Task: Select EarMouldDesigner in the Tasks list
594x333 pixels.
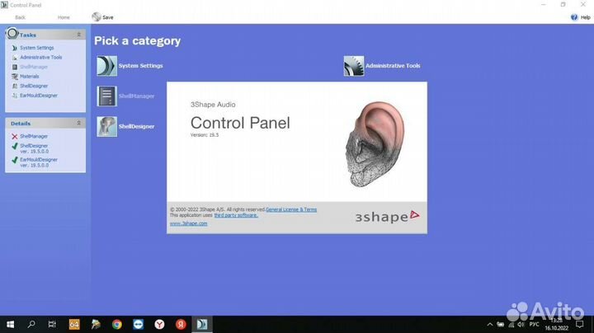Action: [39, 96]
